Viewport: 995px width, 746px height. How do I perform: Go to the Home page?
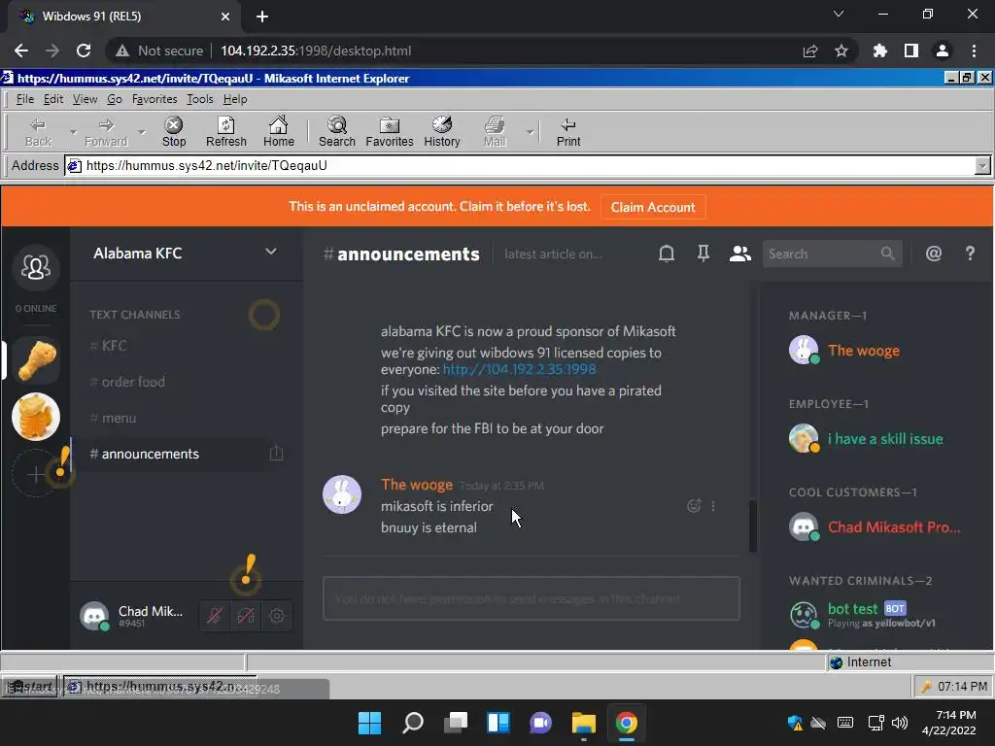click(x=279, y=132)
